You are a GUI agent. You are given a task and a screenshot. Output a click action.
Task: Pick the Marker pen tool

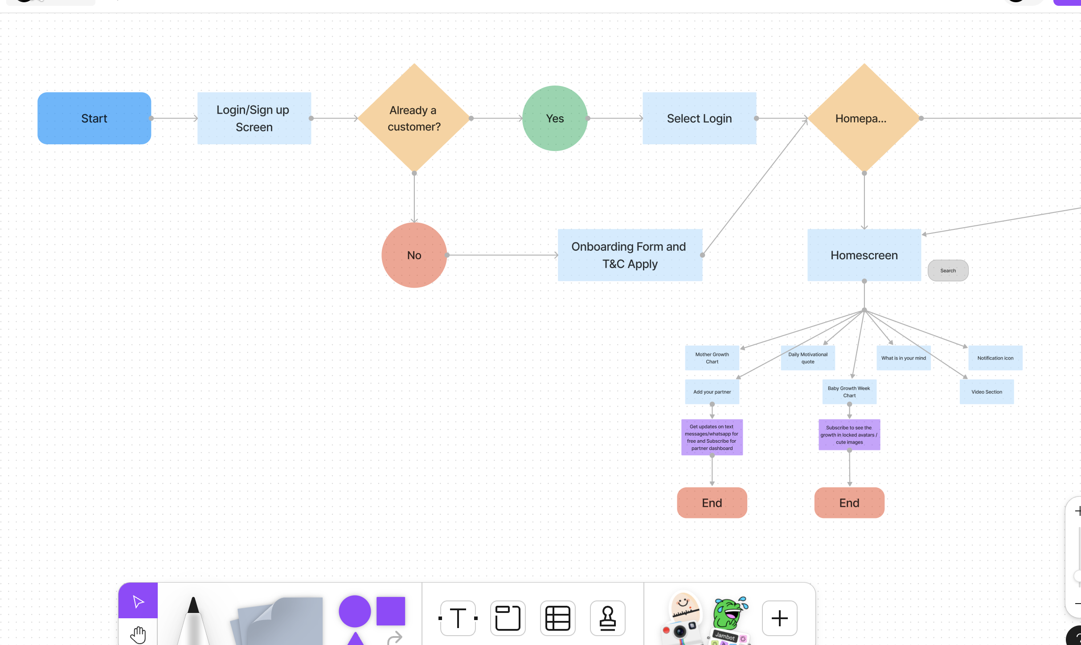(x=193, y=621)
